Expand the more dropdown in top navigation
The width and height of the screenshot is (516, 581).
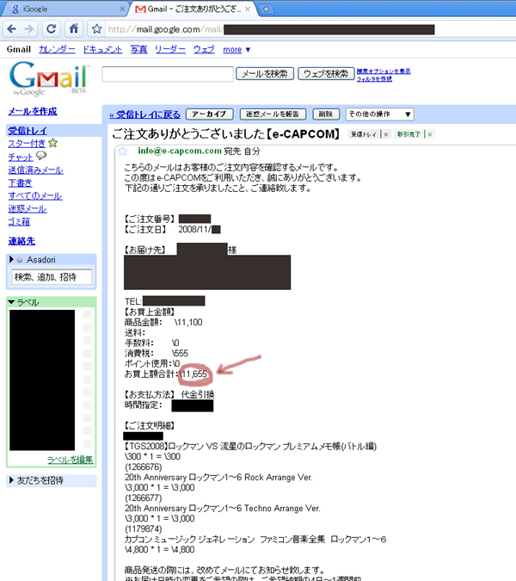pyautogui.click(x=236, y=50)
